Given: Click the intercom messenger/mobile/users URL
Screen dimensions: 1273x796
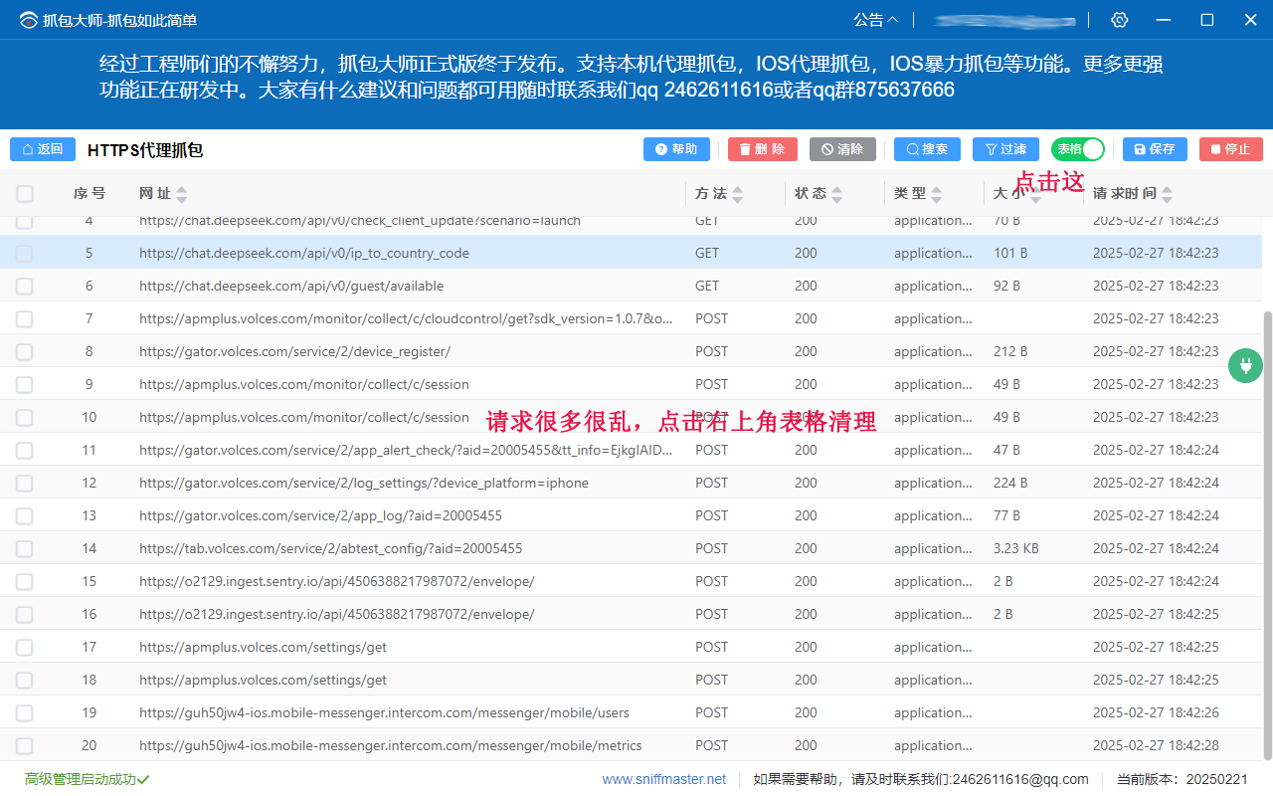Looking at the screenshot, I should pos(384,712).
